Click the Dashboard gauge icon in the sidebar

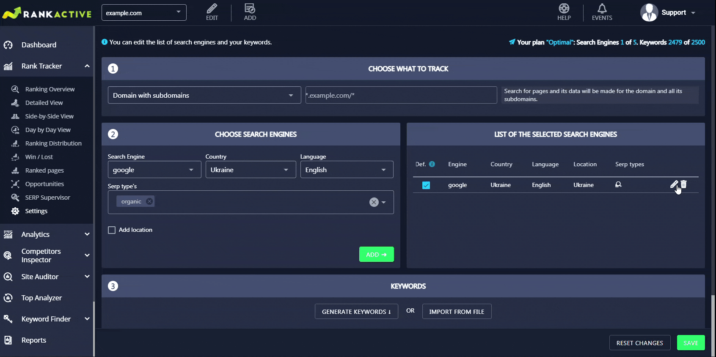(x=8, y=45)
